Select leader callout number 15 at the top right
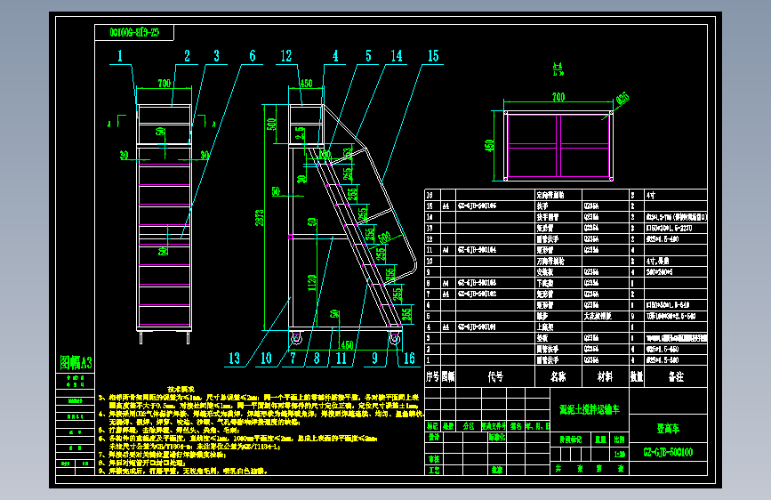The height and width of the screenshot is (500, 771). pyautogui.click(x=433, y=56)
